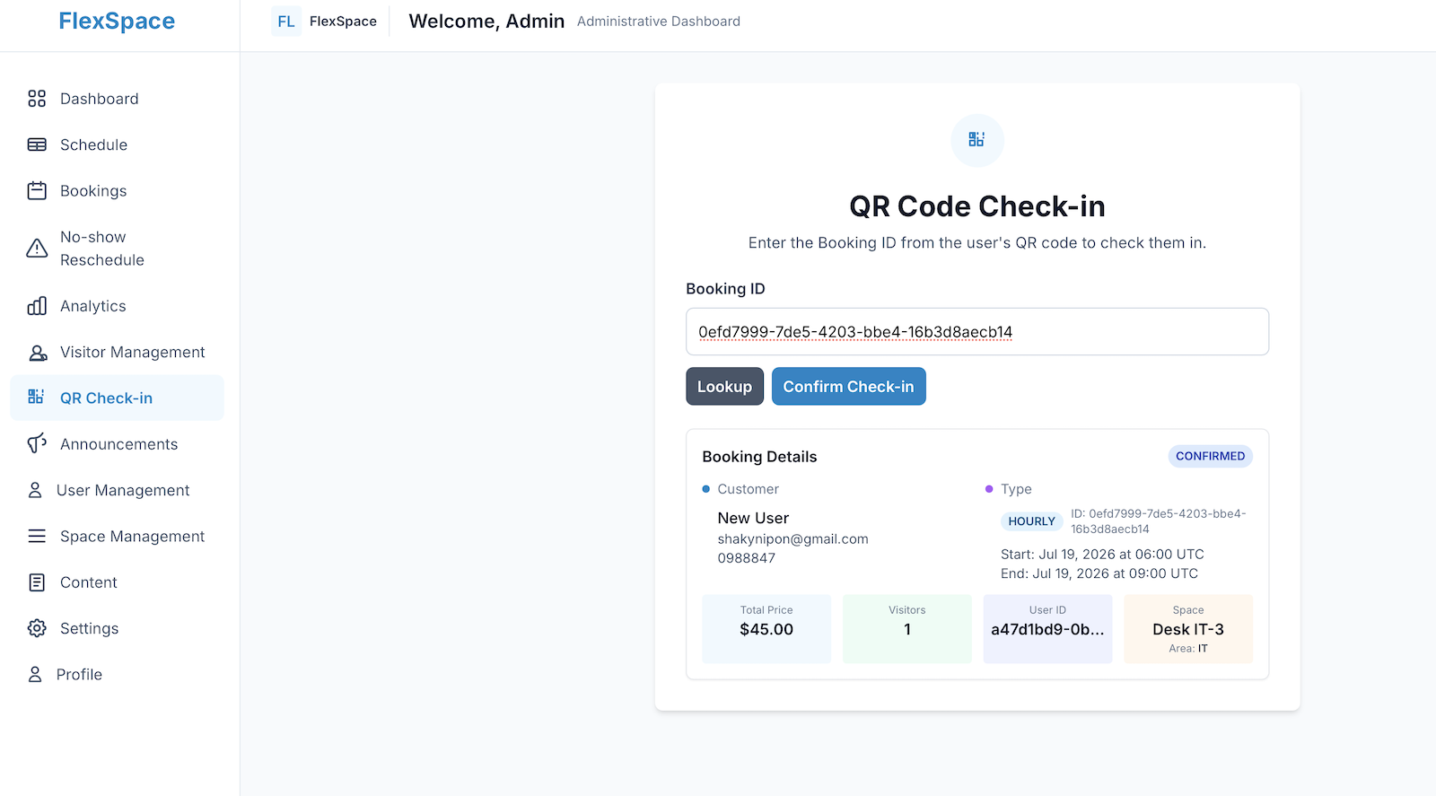The height and width of the screenshot is (796, 1436).
Task: Open the Schedule page
Action: (117, 144)
